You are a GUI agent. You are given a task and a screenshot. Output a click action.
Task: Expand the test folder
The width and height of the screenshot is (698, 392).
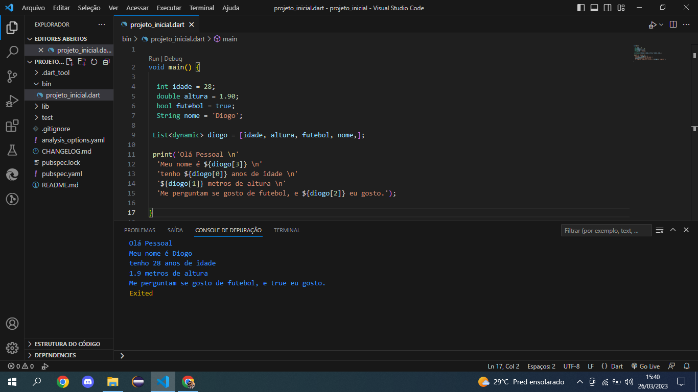click(69, 117)
